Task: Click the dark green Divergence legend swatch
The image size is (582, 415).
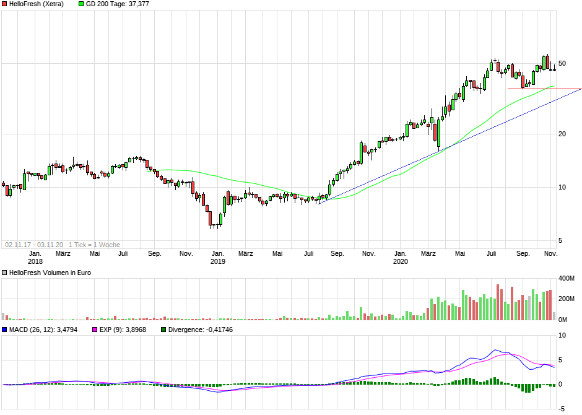Action: [x=163, y=330]
